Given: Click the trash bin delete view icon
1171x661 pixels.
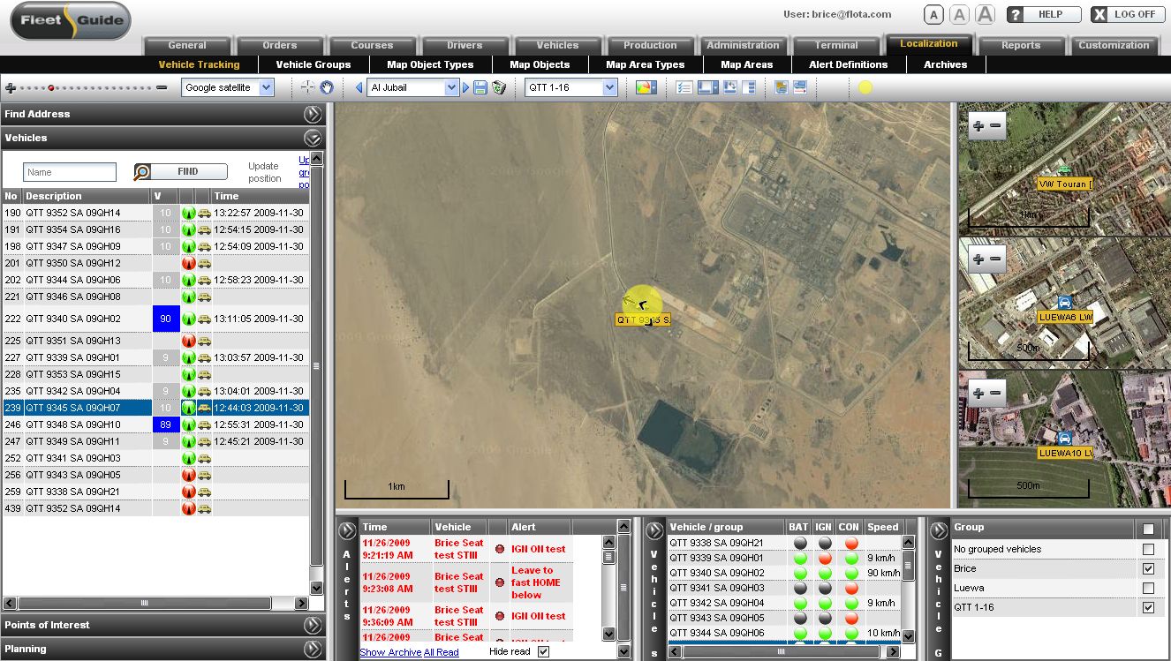Looking at the screenshot, I should point(499,87).
